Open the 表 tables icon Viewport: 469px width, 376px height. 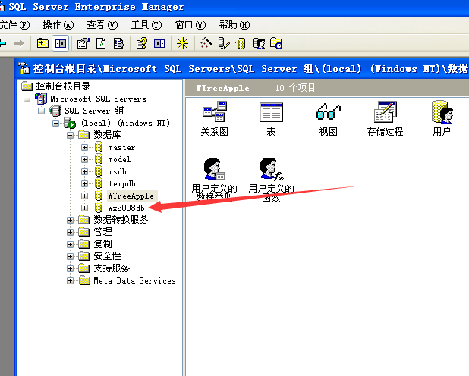pyautogui.click(x=271, y=118)
